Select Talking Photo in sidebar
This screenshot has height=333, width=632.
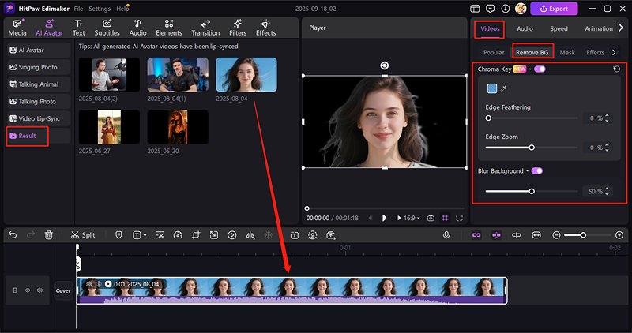pos(39,102)
